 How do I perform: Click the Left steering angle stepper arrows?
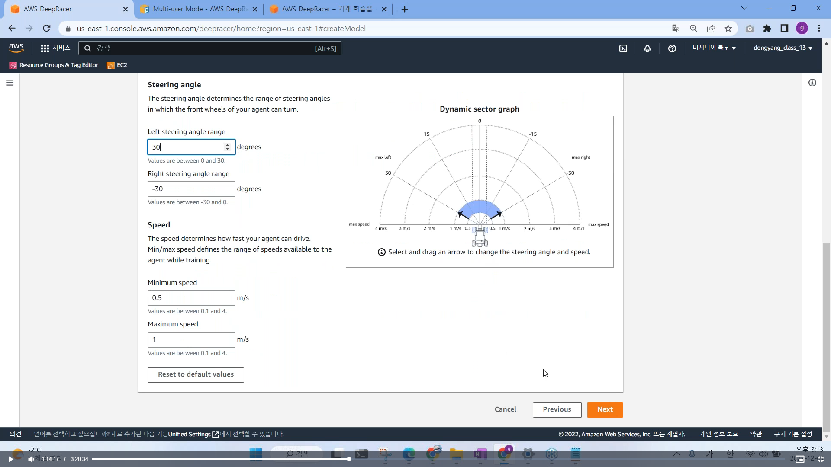[x=227, y=147]
